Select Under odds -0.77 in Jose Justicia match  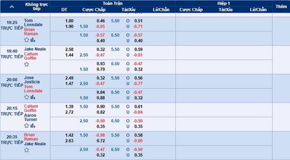[138, 84]
